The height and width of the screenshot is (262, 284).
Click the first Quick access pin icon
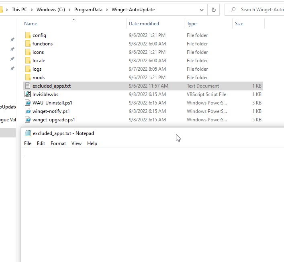tap(12, 39)
